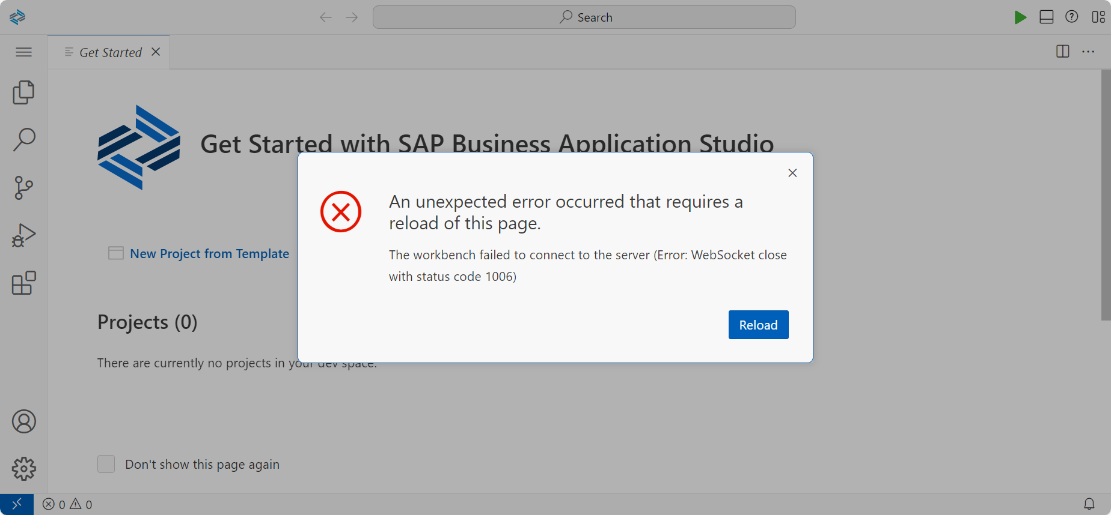The image size is (1111, 515).
Task: Click the SAP Business Application Studio logo
Action: pyautogui.click(x=17, y=17)
